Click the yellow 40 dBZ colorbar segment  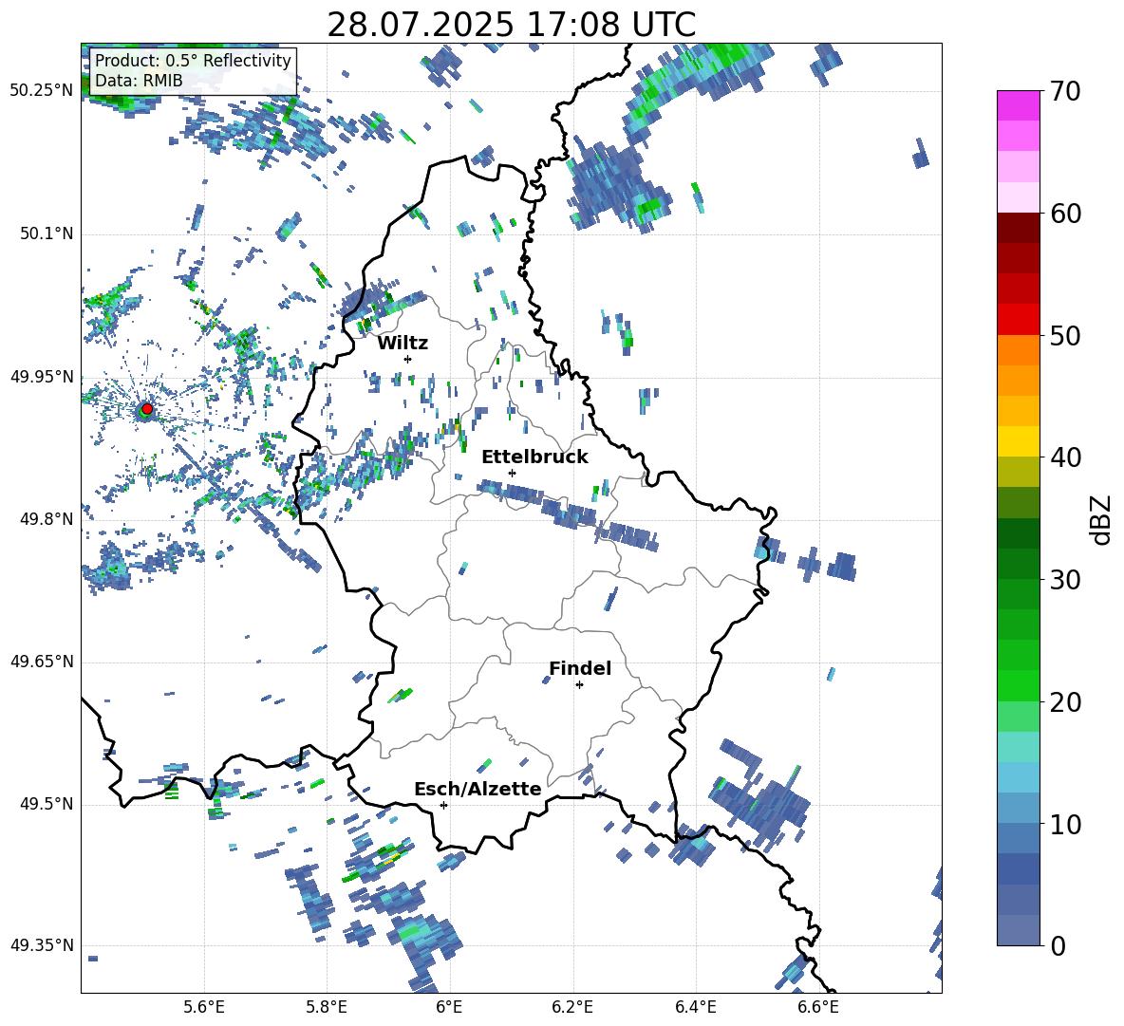point(1018,441)
